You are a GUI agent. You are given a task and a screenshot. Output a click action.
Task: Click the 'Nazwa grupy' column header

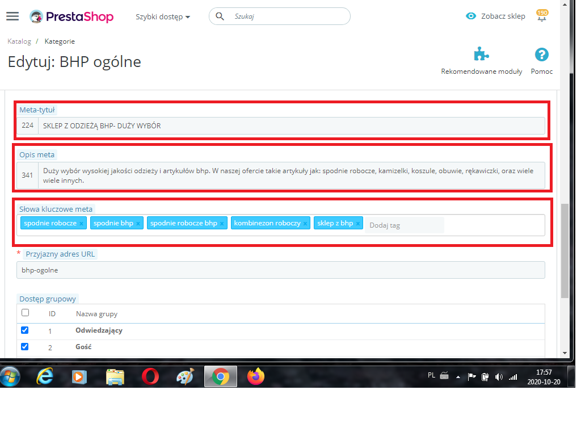point(96,314)
